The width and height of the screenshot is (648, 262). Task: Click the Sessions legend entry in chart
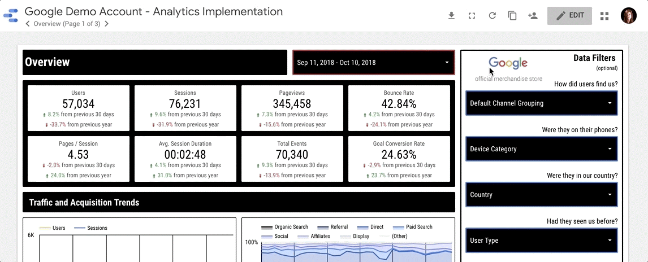pyautogui.click(x=90, y=228)
